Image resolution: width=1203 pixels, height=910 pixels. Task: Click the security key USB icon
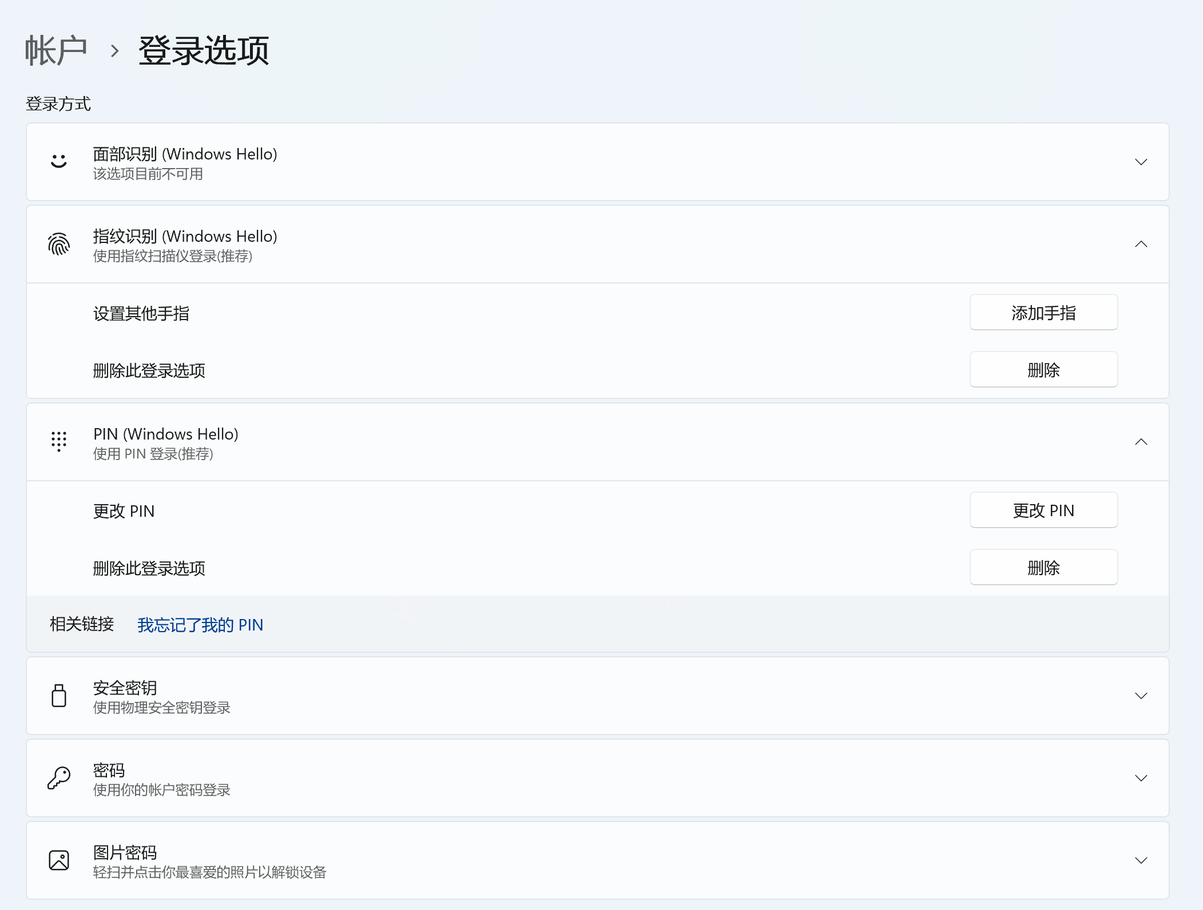59,696
